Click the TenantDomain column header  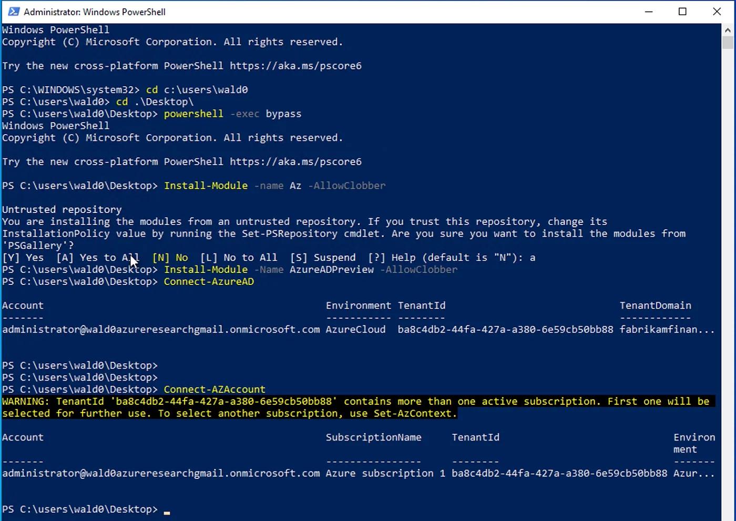[655, 305]
